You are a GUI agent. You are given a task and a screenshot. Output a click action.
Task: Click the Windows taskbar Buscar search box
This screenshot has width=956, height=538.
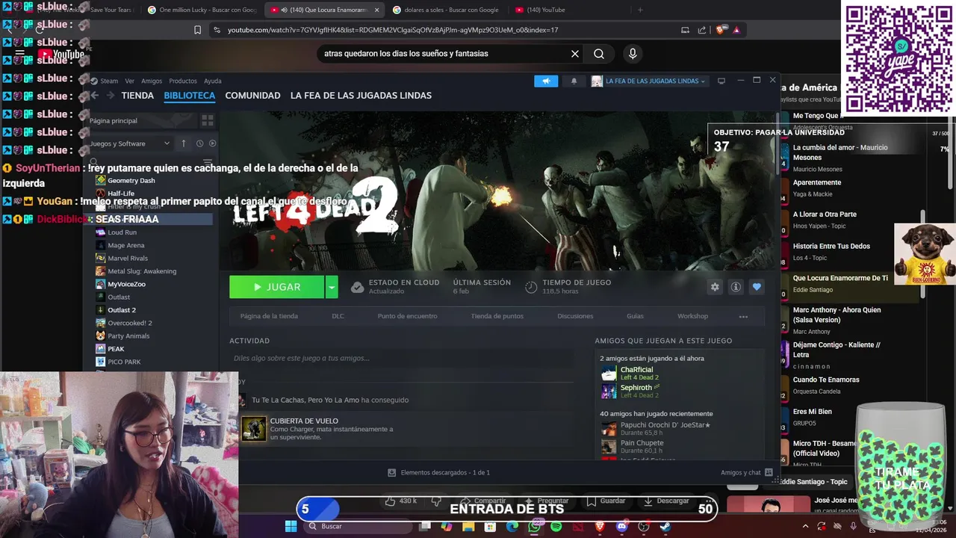358,527
